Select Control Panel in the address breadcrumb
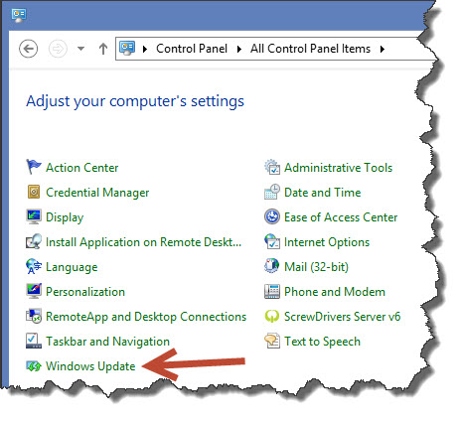 coord(192,49)
